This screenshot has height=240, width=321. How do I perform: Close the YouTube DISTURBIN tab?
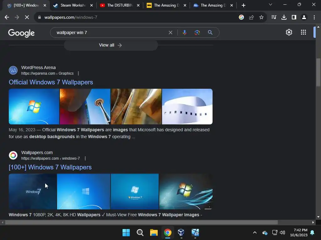pos(138,6)
